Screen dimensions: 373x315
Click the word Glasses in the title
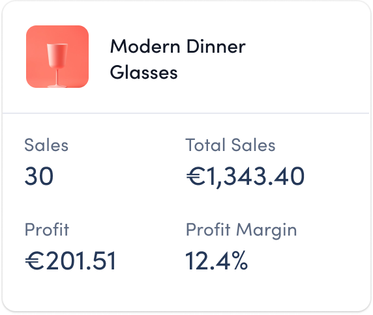143,72
